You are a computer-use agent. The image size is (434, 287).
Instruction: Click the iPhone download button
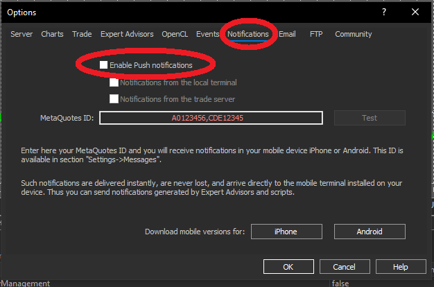tap(286, 232)
